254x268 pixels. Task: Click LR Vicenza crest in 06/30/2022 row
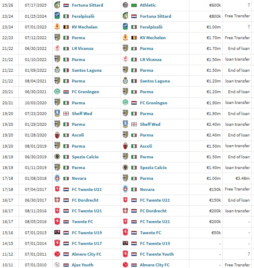point(57,49)
